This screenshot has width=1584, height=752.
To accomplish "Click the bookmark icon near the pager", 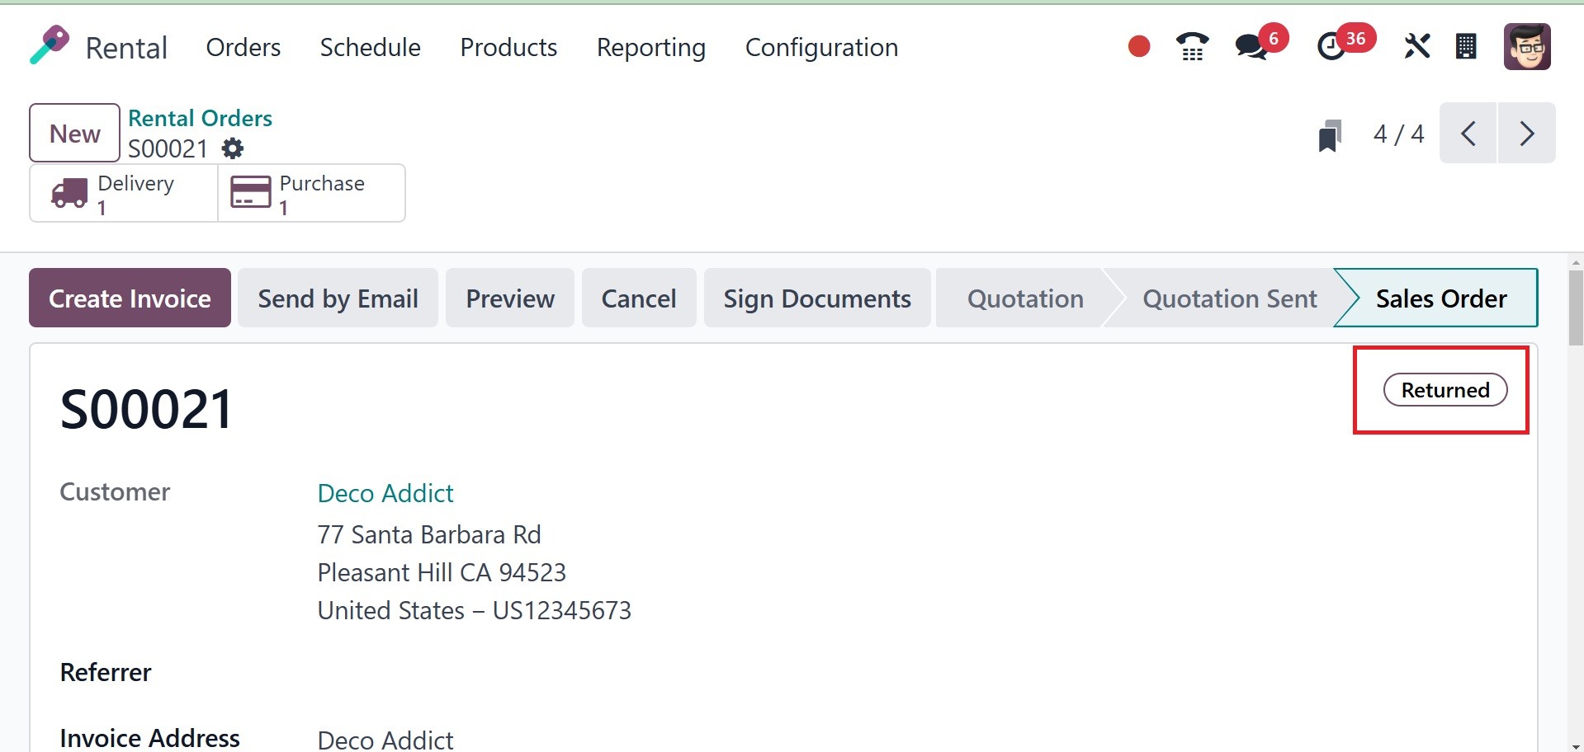I will [x=1330, y=135].
